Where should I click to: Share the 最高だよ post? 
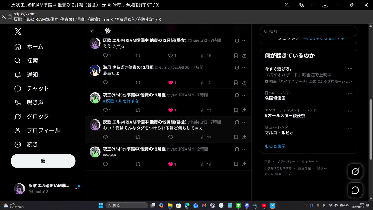tap(244, 82)
